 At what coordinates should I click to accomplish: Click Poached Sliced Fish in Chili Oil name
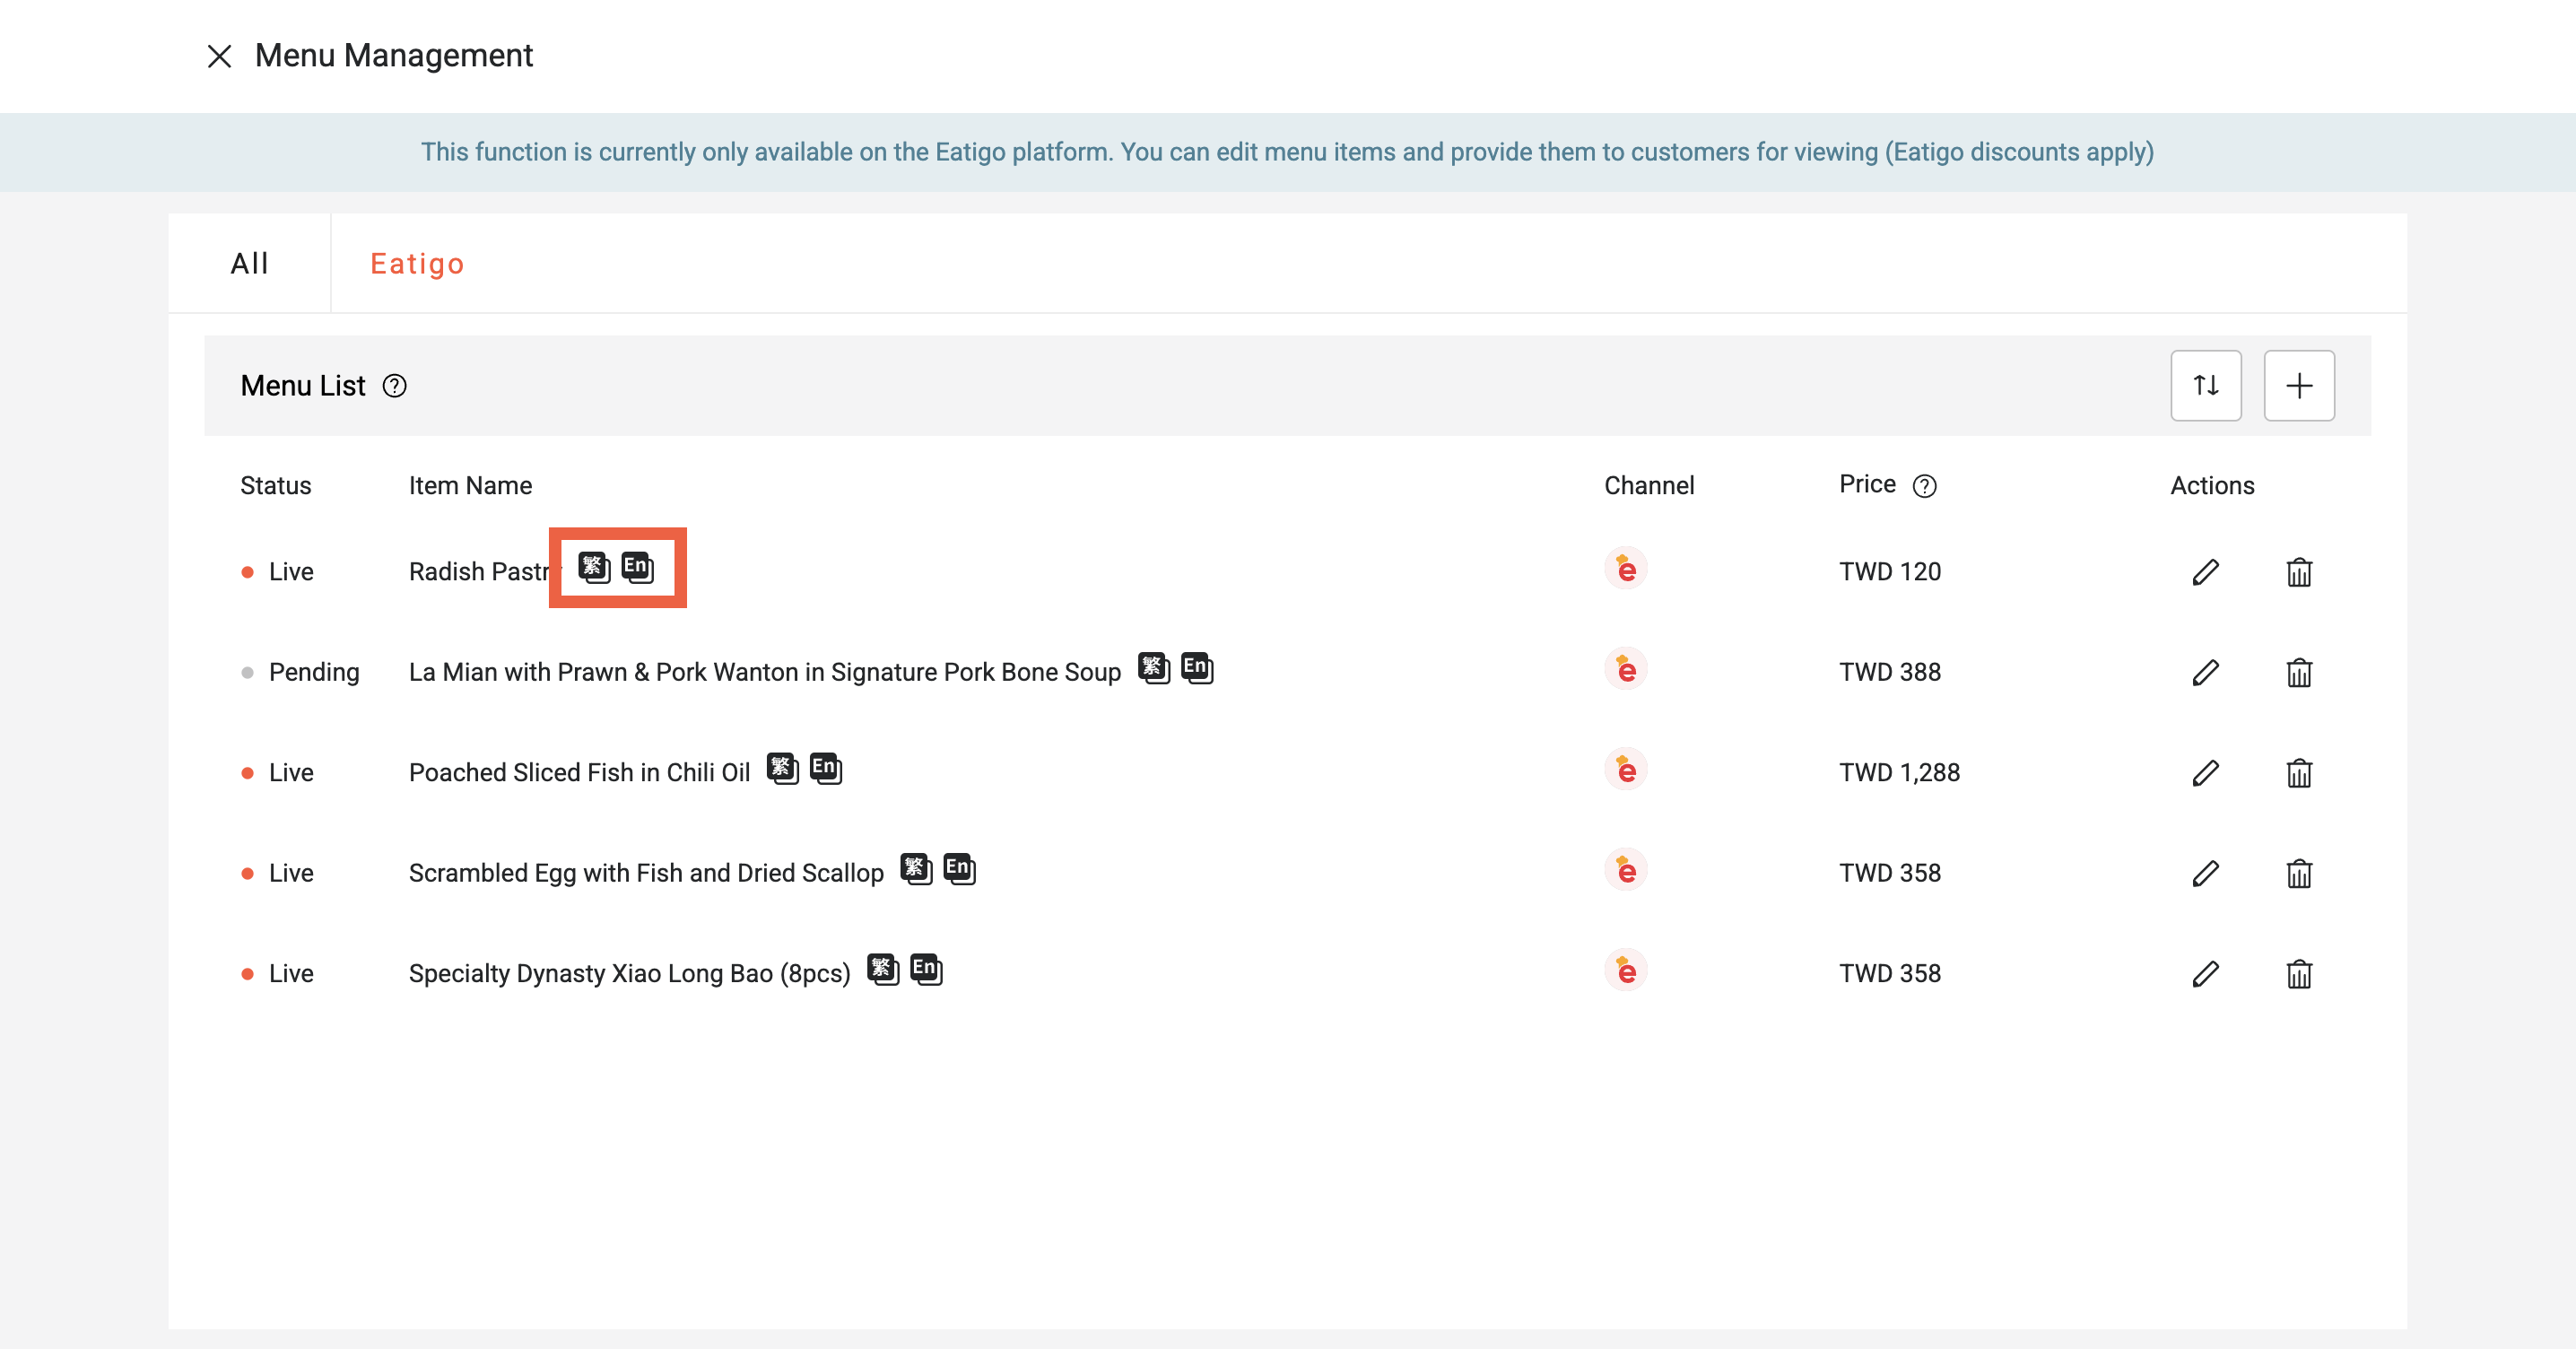[579, 773]
